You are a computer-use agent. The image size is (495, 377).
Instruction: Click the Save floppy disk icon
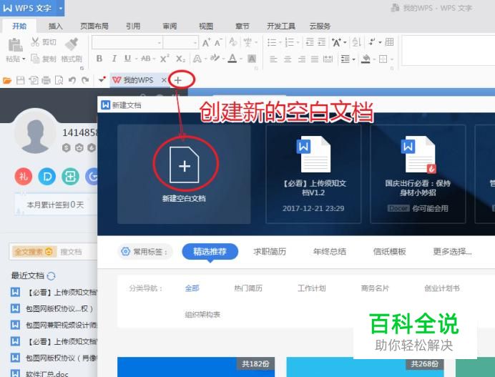click(x=21, y=81)
